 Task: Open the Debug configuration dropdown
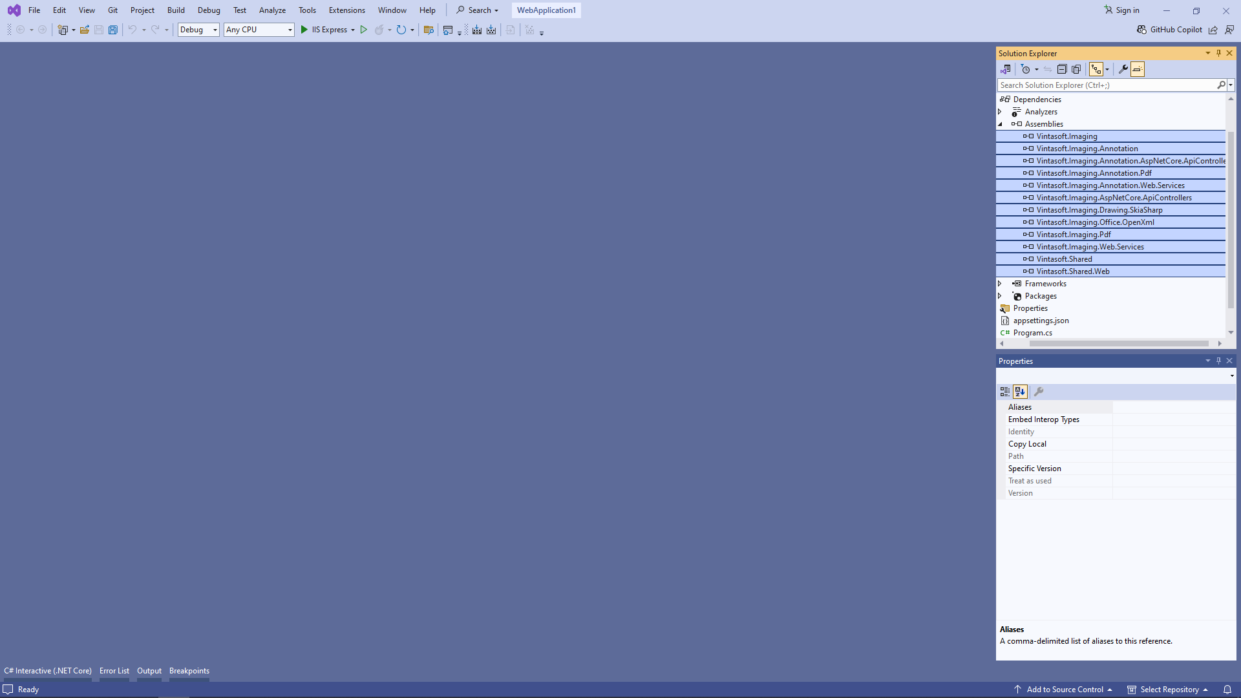[x=215, y=30]
